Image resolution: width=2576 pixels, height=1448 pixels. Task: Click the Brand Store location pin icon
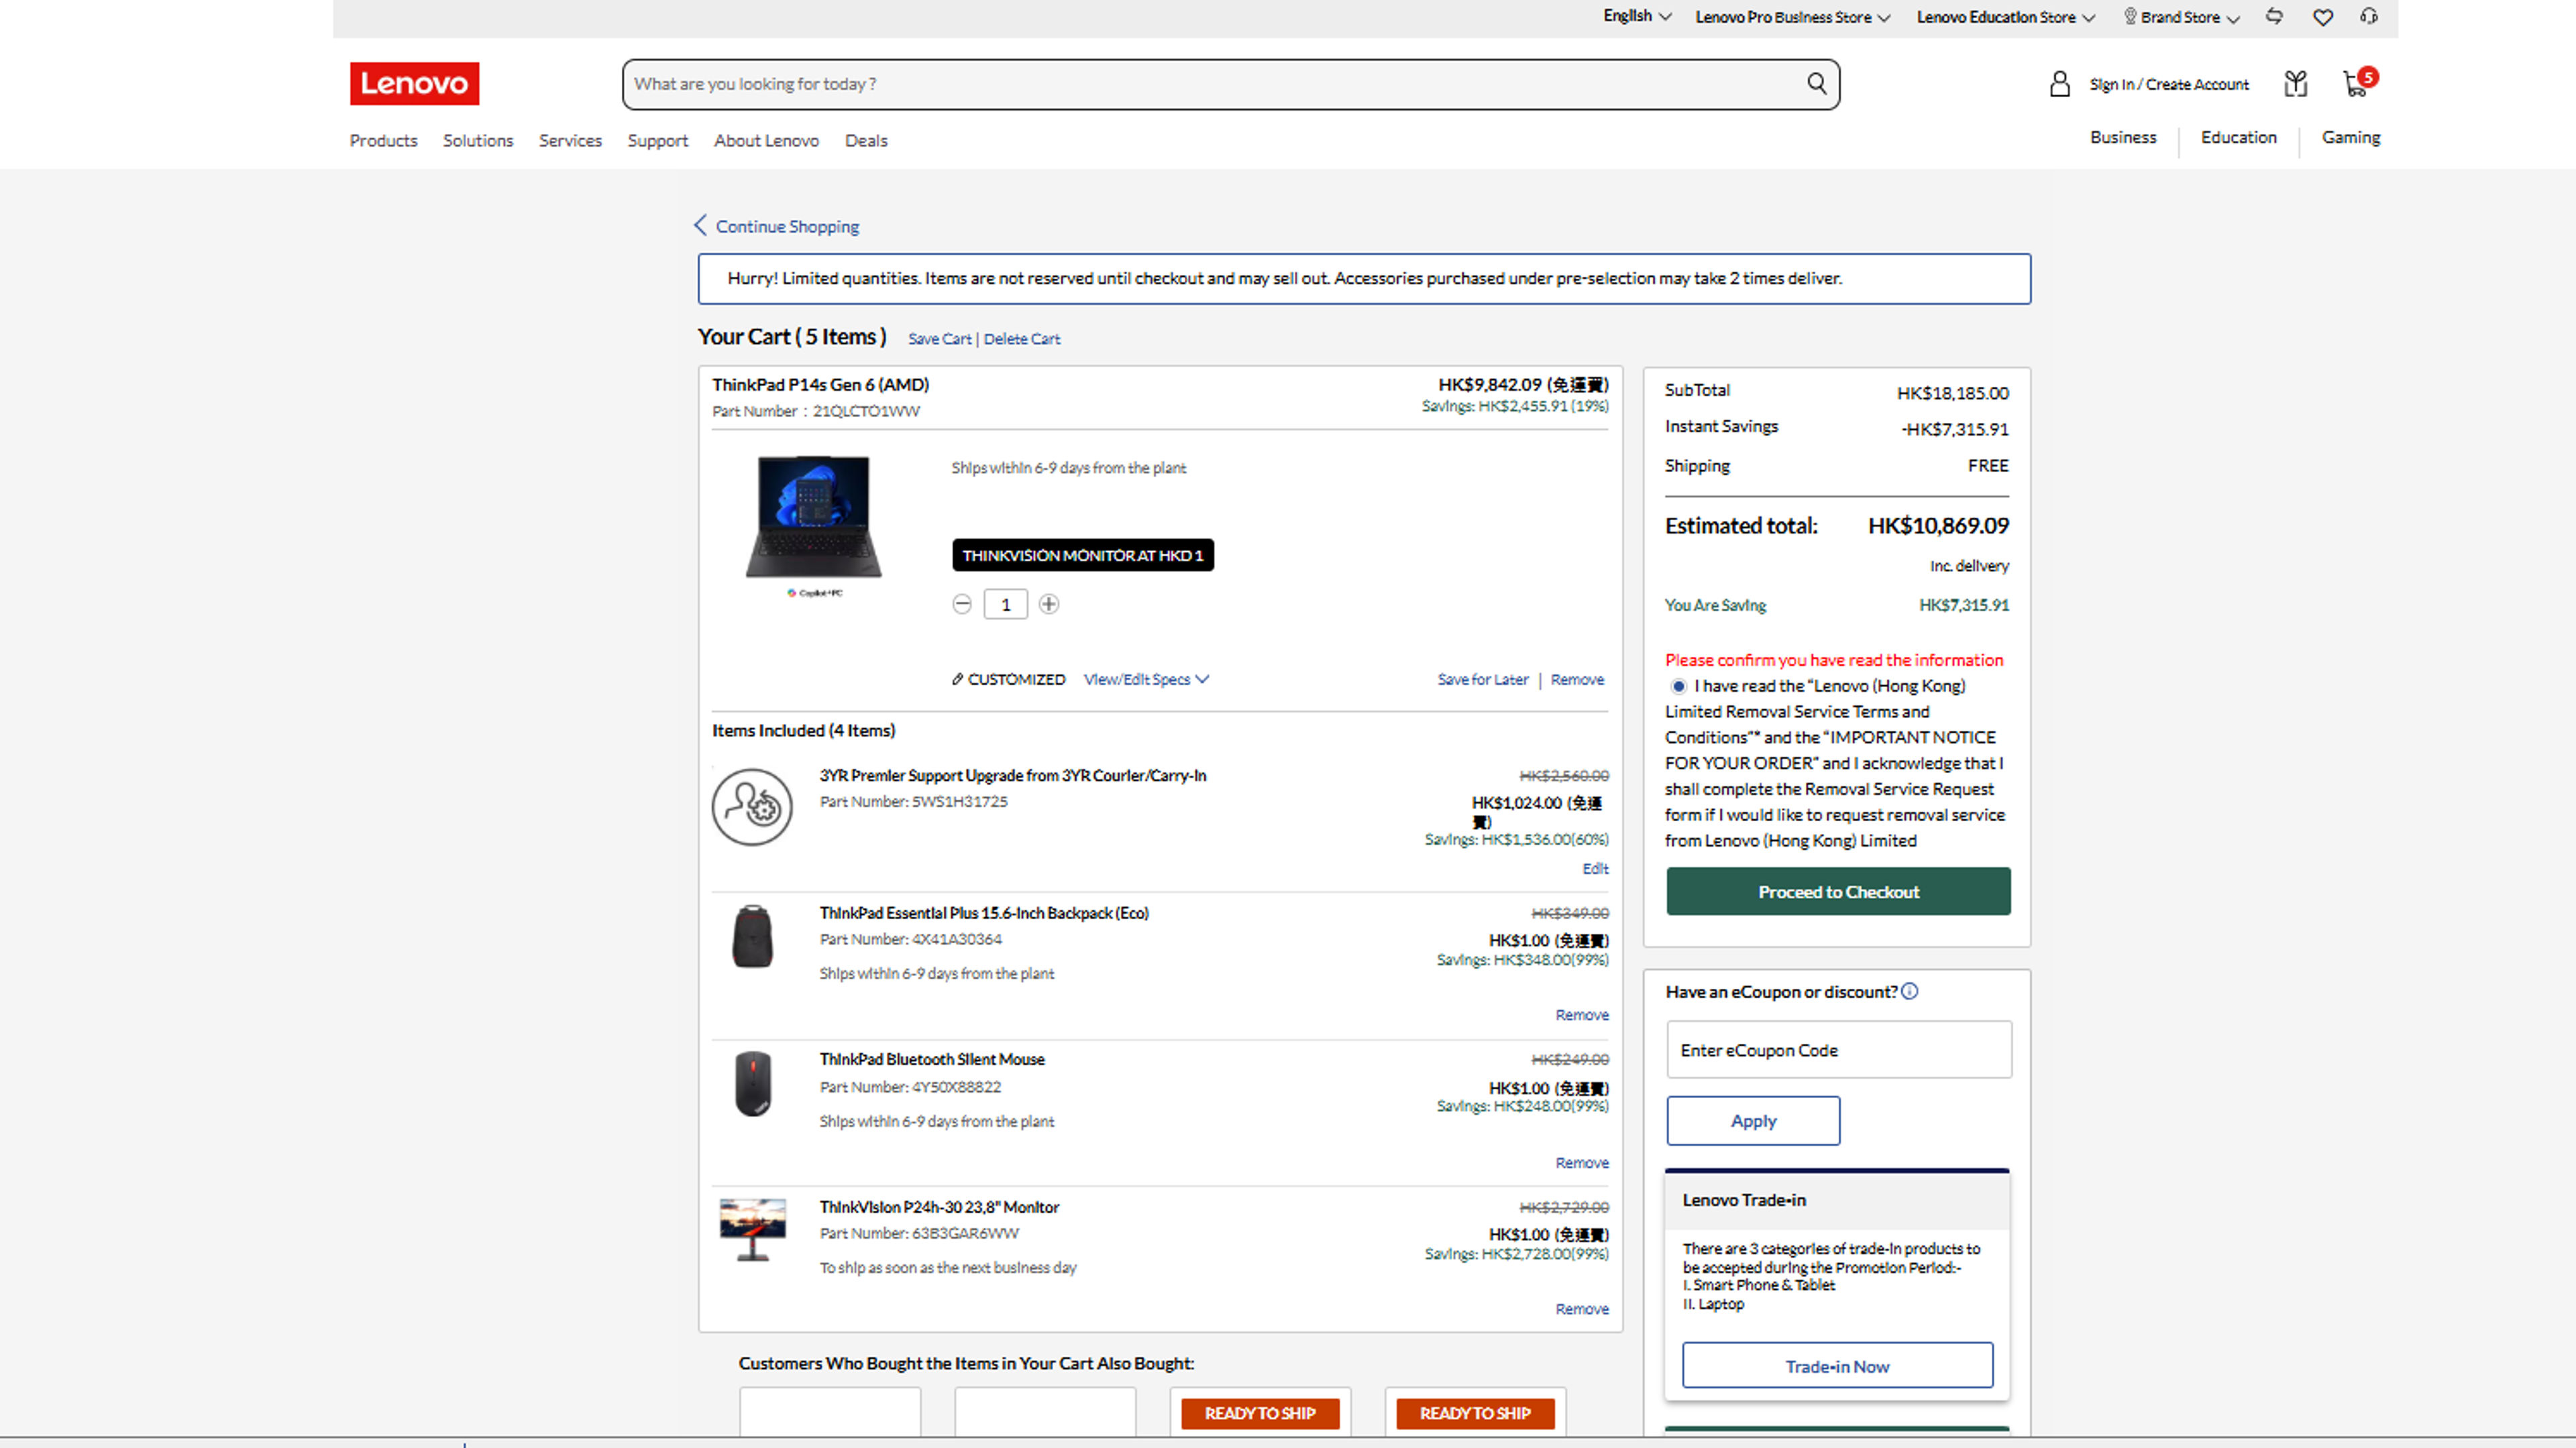(x=2130, y=17)
